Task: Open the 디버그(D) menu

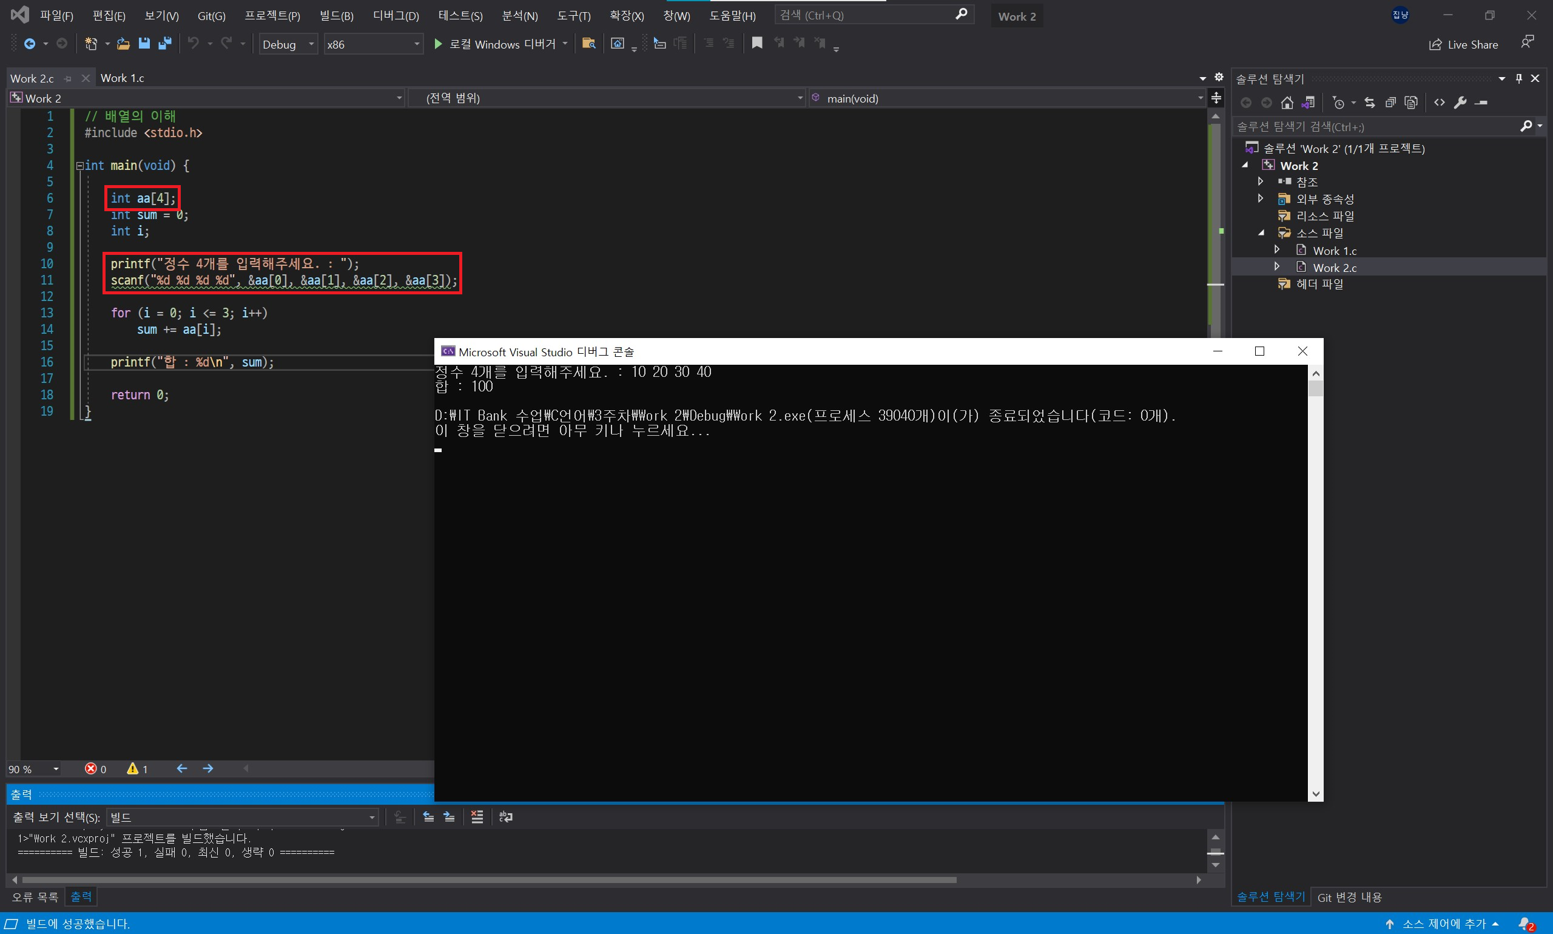Action: [x=396, y=16]
